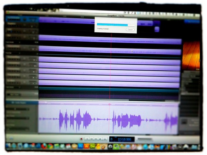Click the red playhead line in the arrange area
207x155 pixels.
coord(111,66)
